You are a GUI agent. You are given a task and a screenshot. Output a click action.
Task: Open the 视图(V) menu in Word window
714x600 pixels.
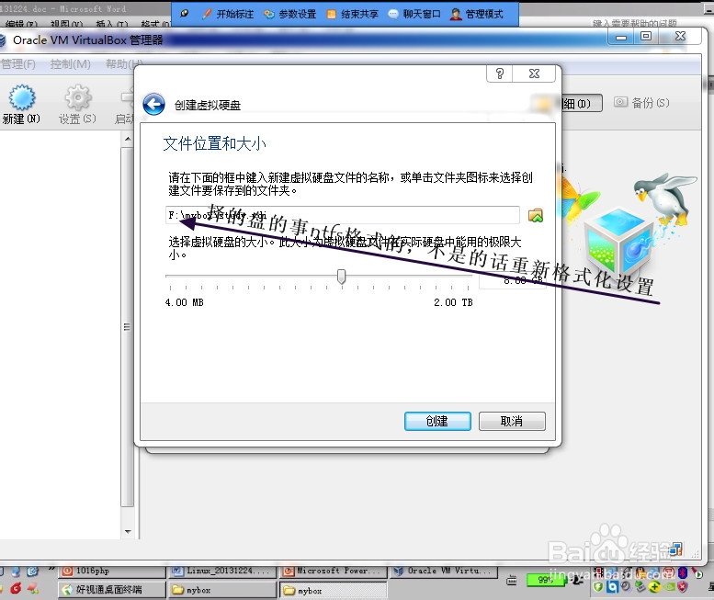tap(66, 24)
